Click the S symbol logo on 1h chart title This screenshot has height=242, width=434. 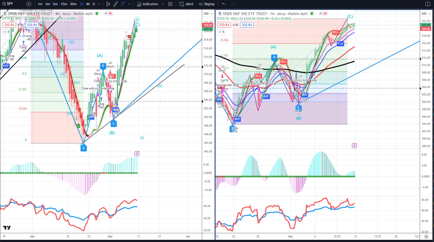click(220, 13)
